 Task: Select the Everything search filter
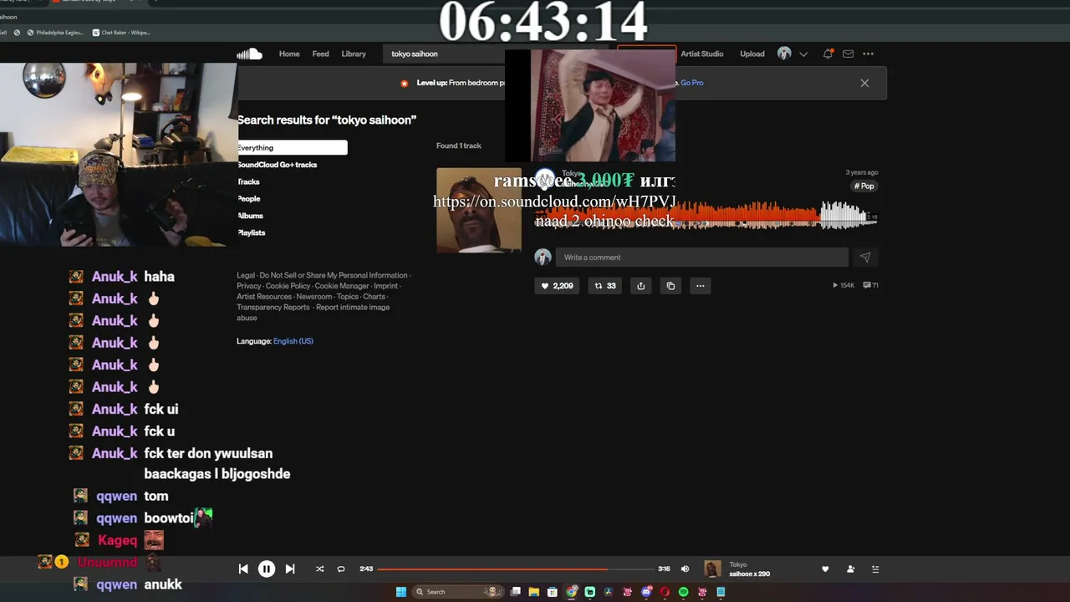click(x=292, y=148)
